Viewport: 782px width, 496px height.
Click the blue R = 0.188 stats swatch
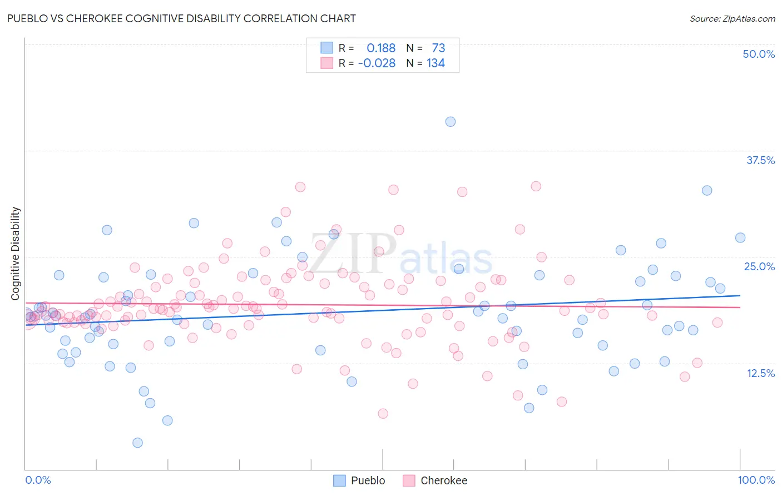click(326, 48)
